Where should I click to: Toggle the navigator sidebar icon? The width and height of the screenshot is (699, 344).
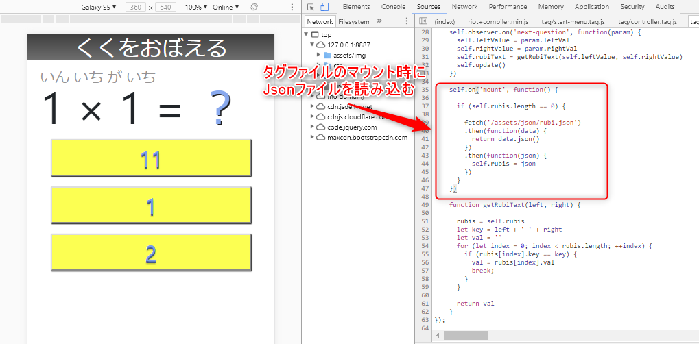click(x=423, y=21)
